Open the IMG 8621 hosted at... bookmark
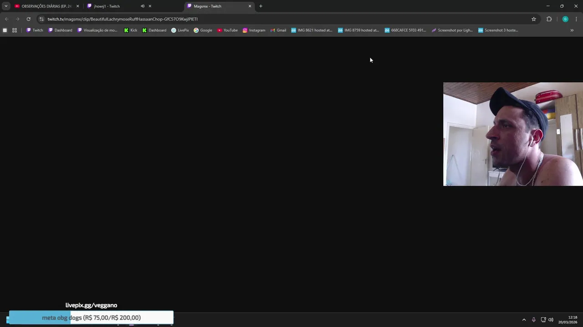Image resolution: width=583 pixels, height=327 pixels. (x=312, y=30)
